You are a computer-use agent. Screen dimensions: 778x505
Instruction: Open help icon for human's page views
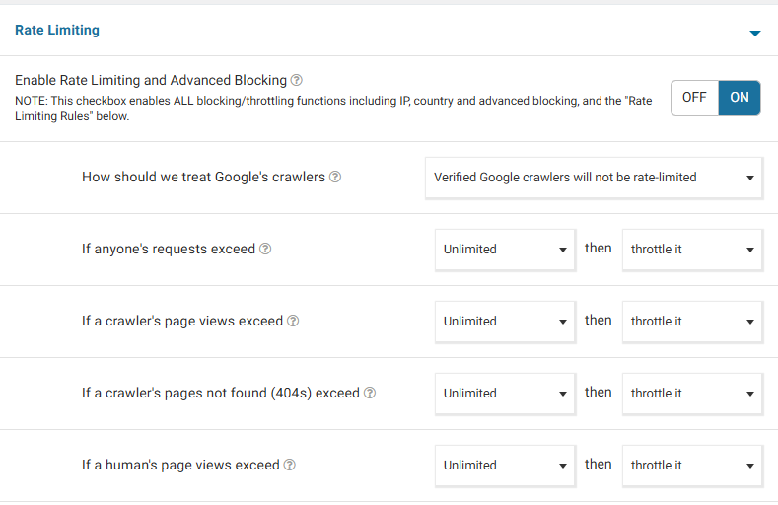(289, 465)
